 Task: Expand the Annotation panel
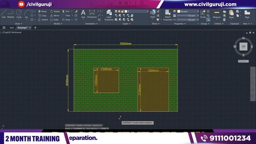point(92,24)
